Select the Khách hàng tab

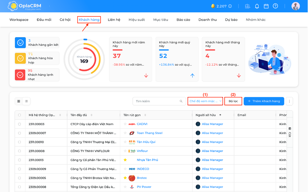point(89,20)
